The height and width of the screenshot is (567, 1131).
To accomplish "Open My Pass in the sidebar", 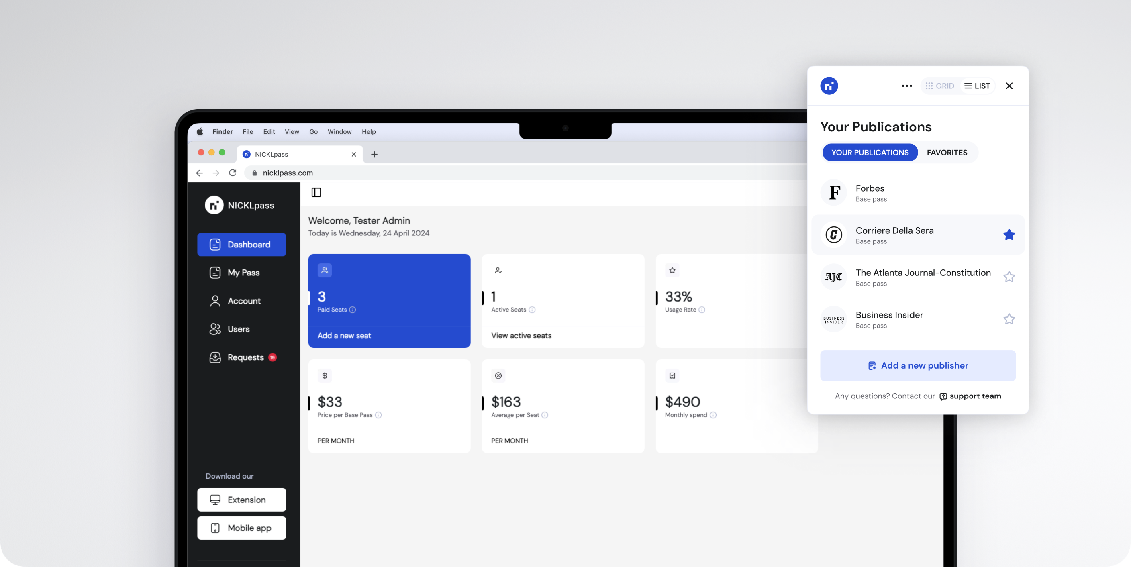I will [241, 273].
